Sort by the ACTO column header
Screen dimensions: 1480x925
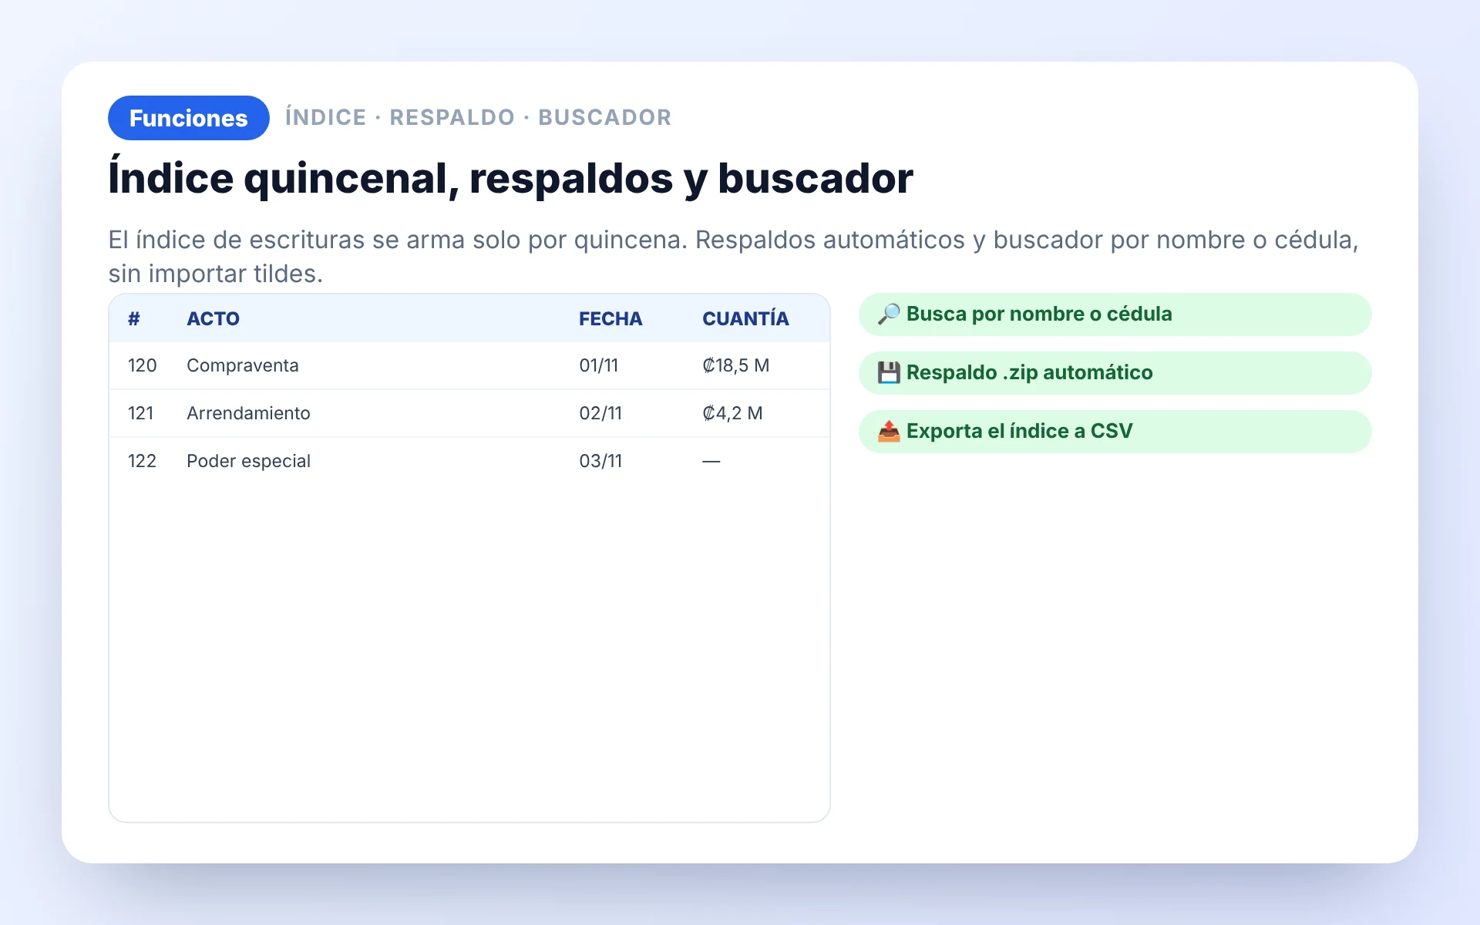[213, 318]
